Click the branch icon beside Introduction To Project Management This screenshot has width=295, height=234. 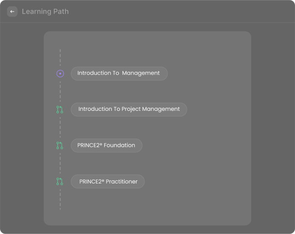coord(60,110)
